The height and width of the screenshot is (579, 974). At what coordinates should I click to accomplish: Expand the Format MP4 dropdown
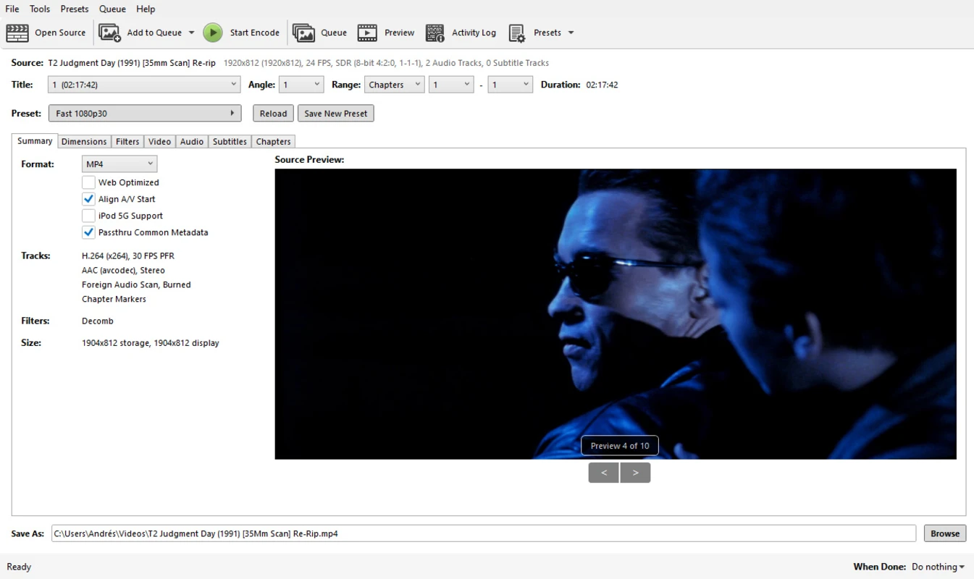coord(119,164)
